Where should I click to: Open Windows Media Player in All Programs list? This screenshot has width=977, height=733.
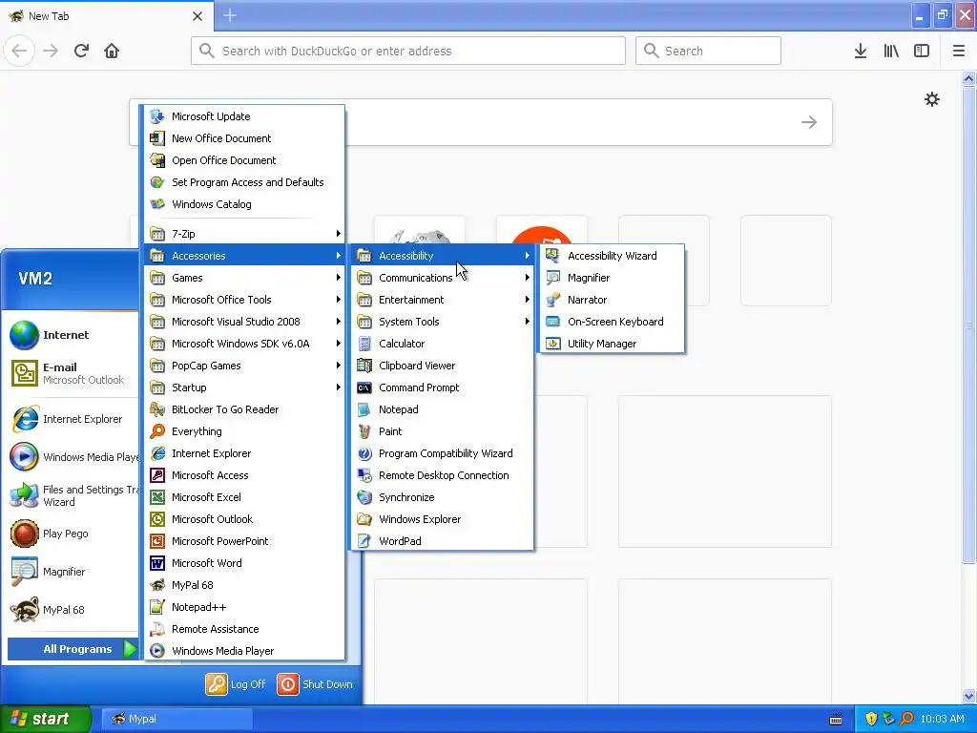[244, 651]
